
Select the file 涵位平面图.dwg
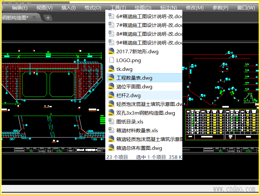pos(134,87)
